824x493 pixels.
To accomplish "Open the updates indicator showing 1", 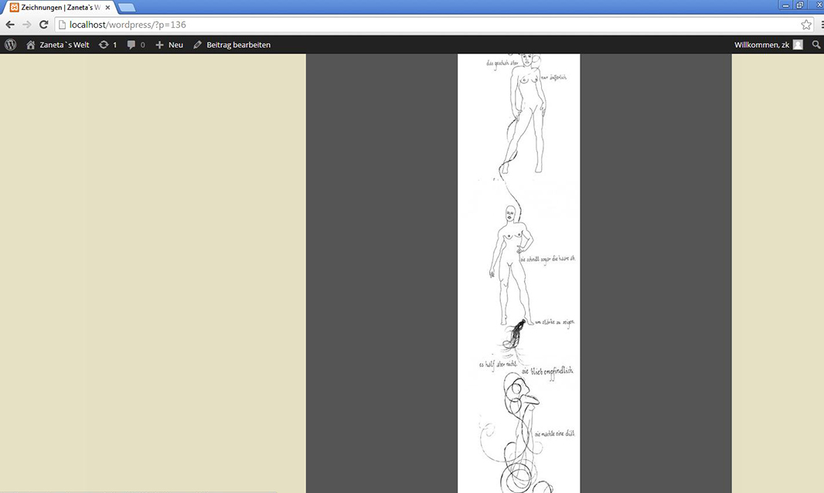I will click(x=107, y=45).
